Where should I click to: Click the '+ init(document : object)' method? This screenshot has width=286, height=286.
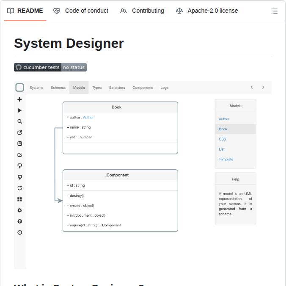pos(86,215)
